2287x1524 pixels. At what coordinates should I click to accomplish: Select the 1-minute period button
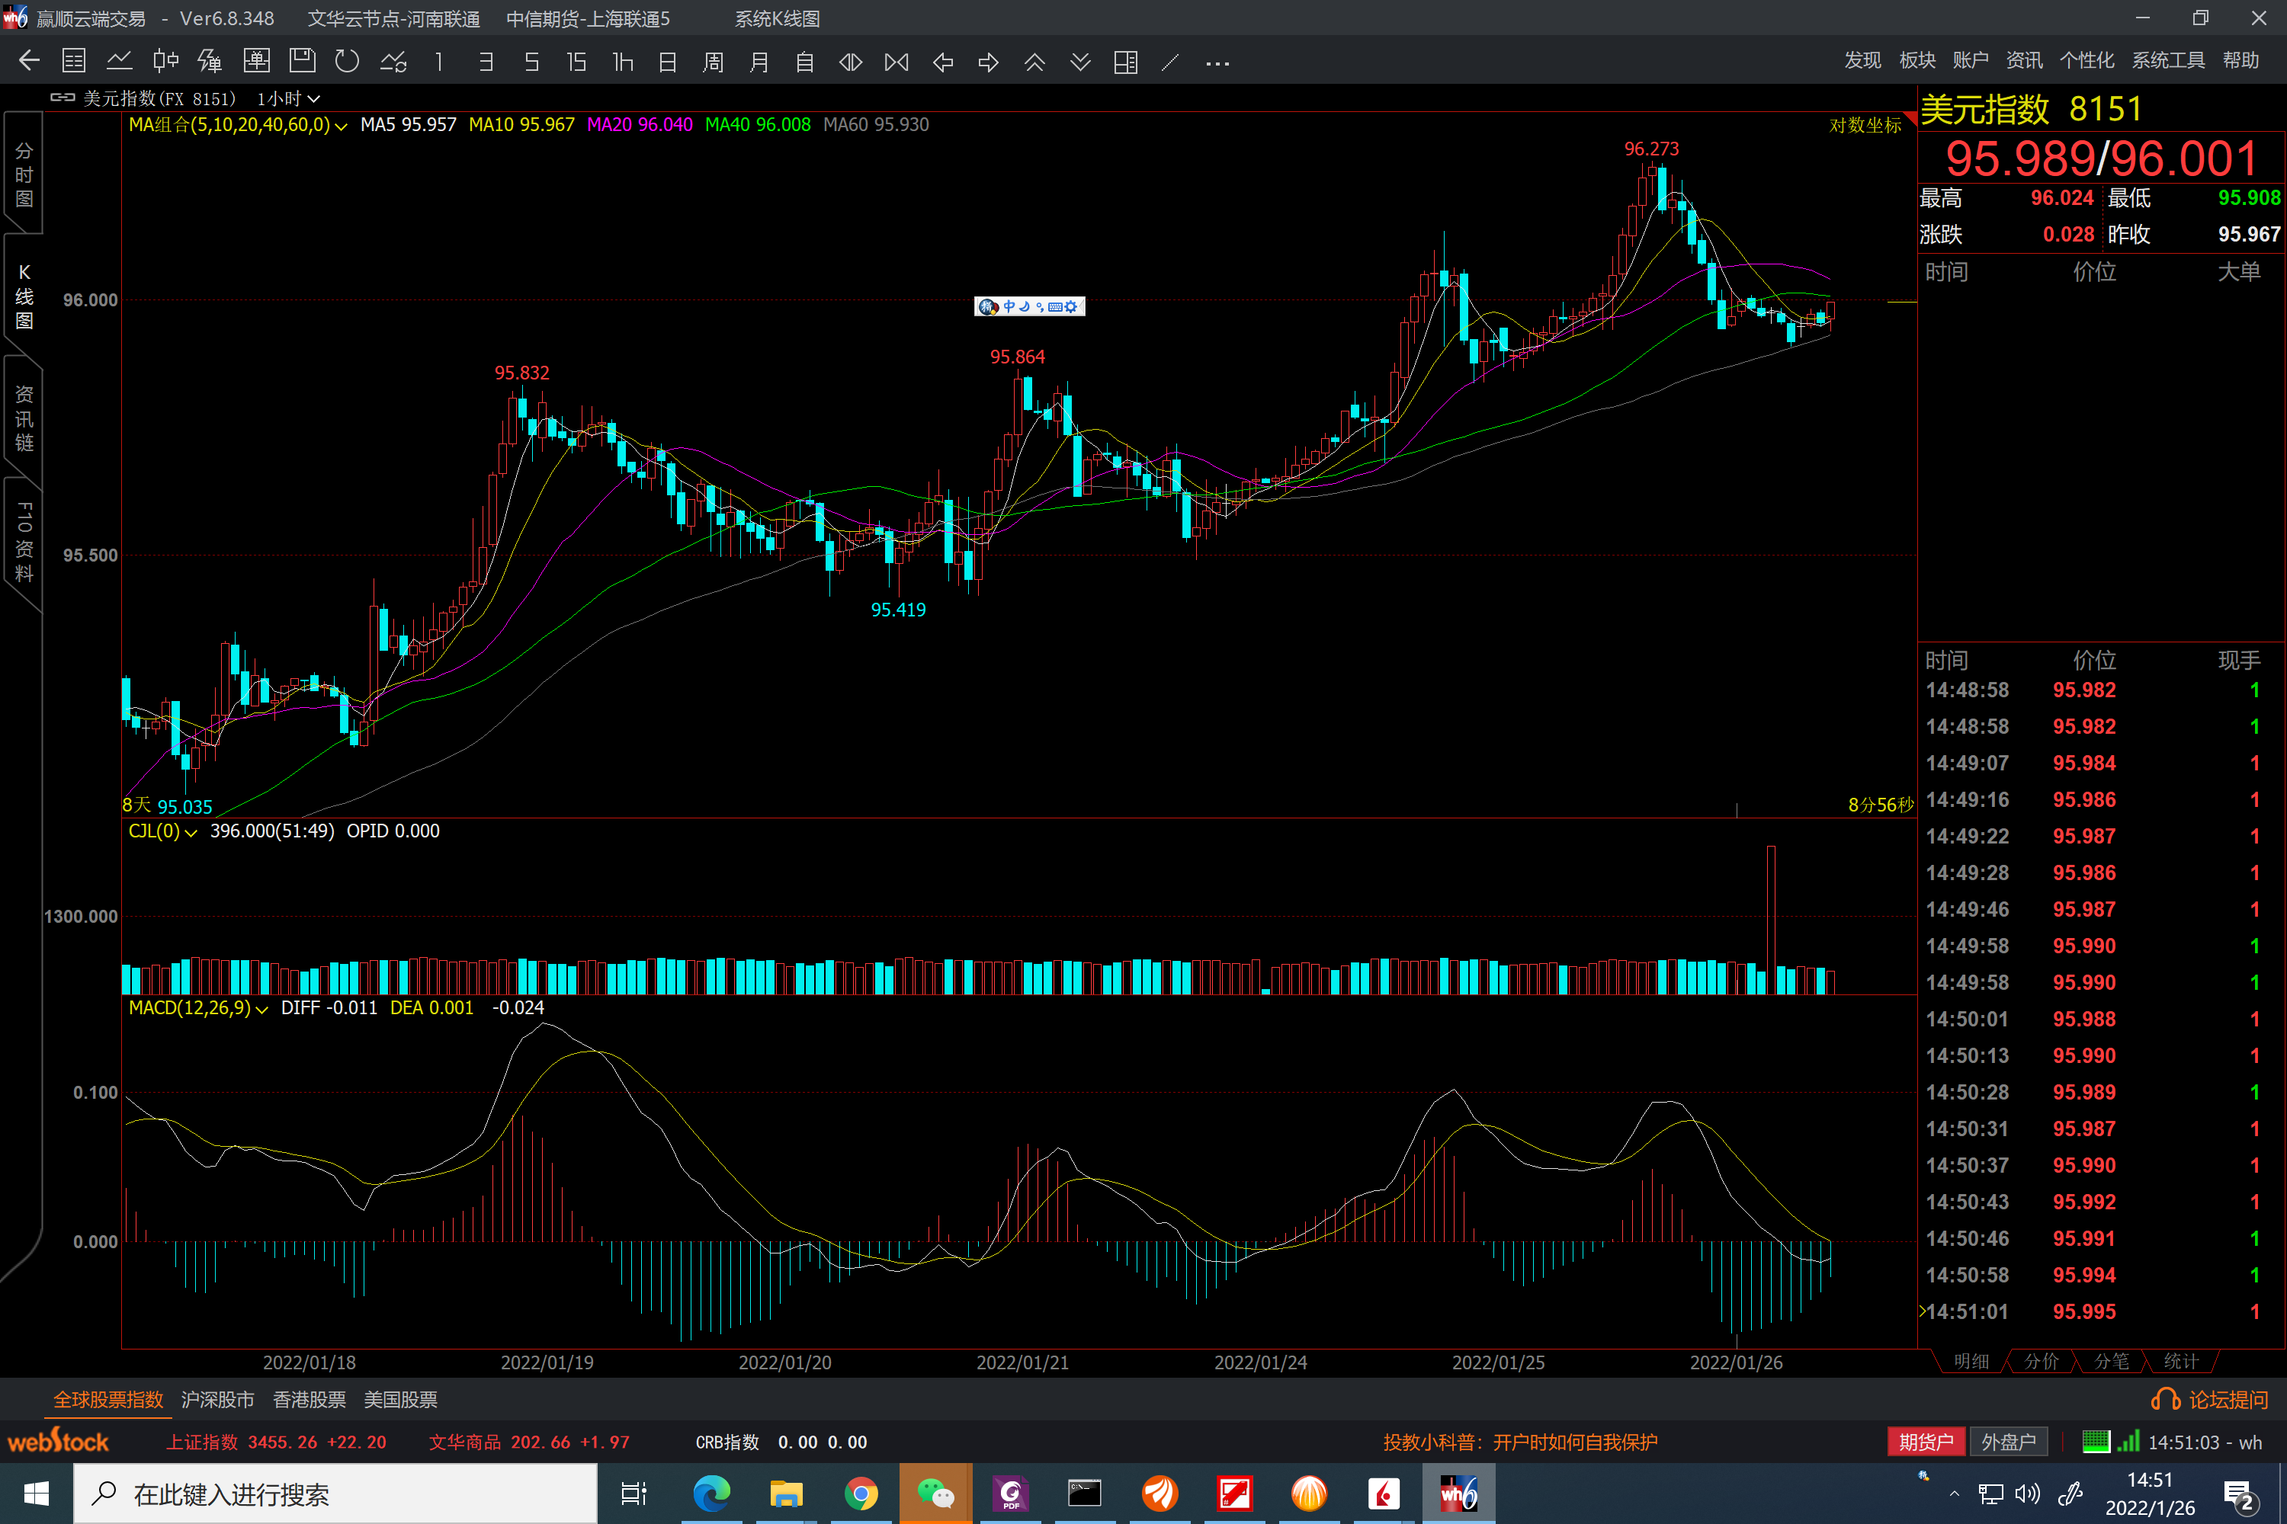[440, 61]
